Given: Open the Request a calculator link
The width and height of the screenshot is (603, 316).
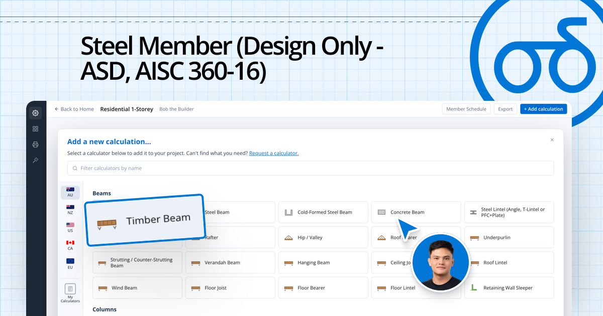Looking at the screenshot, I should (x=274, y=153).
